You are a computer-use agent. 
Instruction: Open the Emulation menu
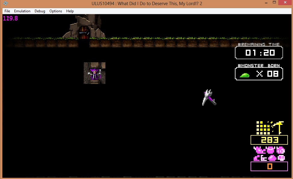(x=22, y=11)
